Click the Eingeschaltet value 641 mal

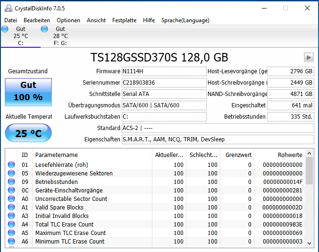(291, 105)
